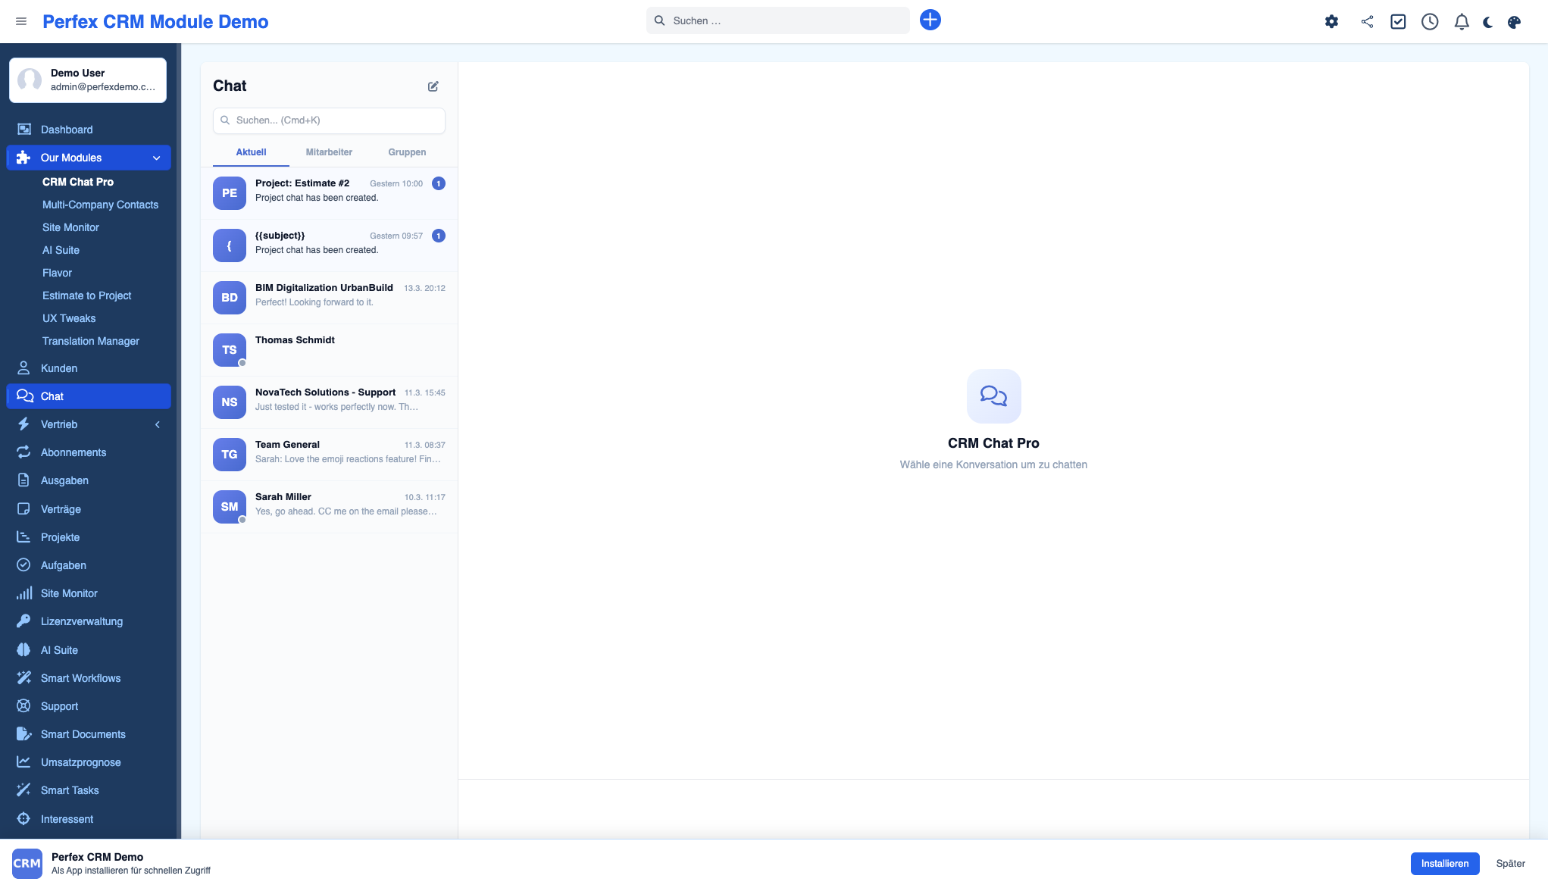
Task: Open the theme palette icon
Action: pos(1514,22)
